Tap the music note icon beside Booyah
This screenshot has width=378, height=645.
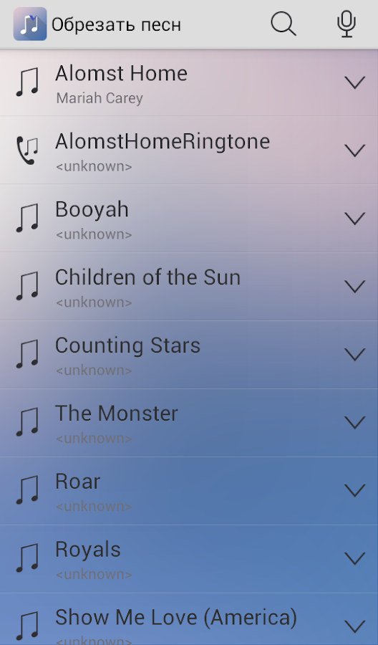click(x=27, y=219)
